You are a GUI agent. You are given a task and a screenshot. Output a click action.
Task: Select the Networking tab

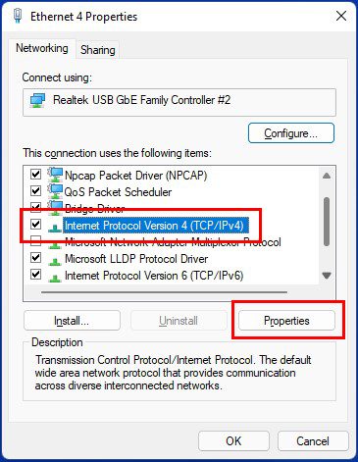(x=42, y=48)
